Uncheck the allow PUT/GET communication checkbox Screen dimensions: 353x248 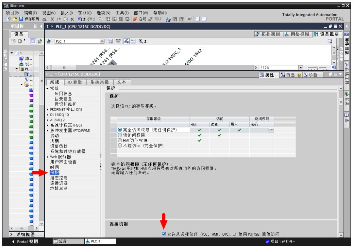pyautogui.click(x=164, y=234)
